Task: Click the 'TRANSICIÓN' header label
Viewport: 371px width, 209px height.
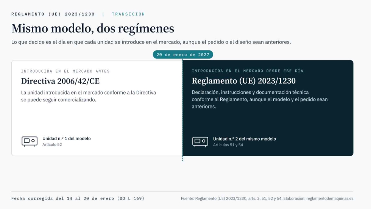Action: tap(128, 14)
